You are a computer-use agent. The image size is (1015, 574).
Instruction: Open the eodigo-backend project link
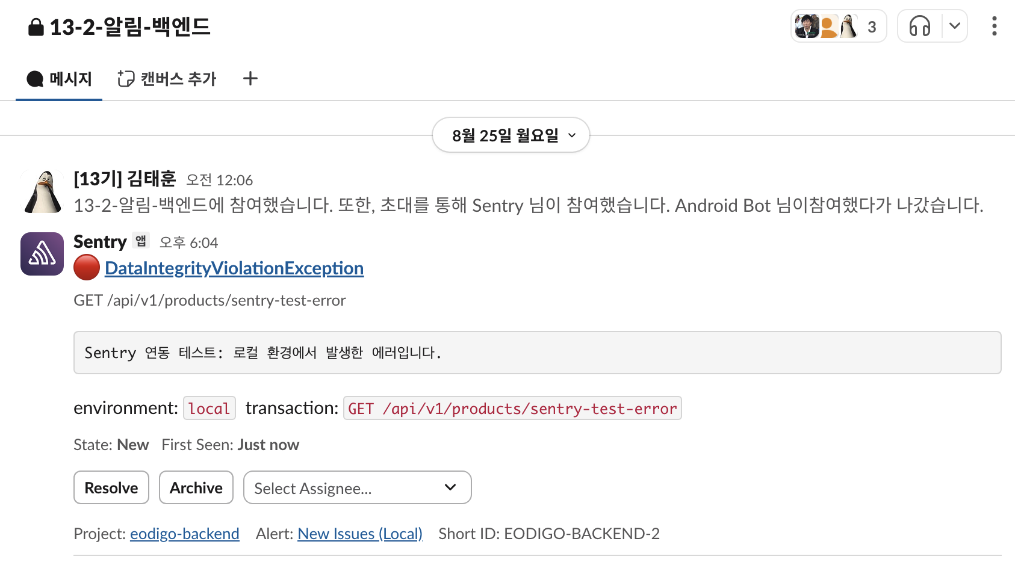(185, 534)
